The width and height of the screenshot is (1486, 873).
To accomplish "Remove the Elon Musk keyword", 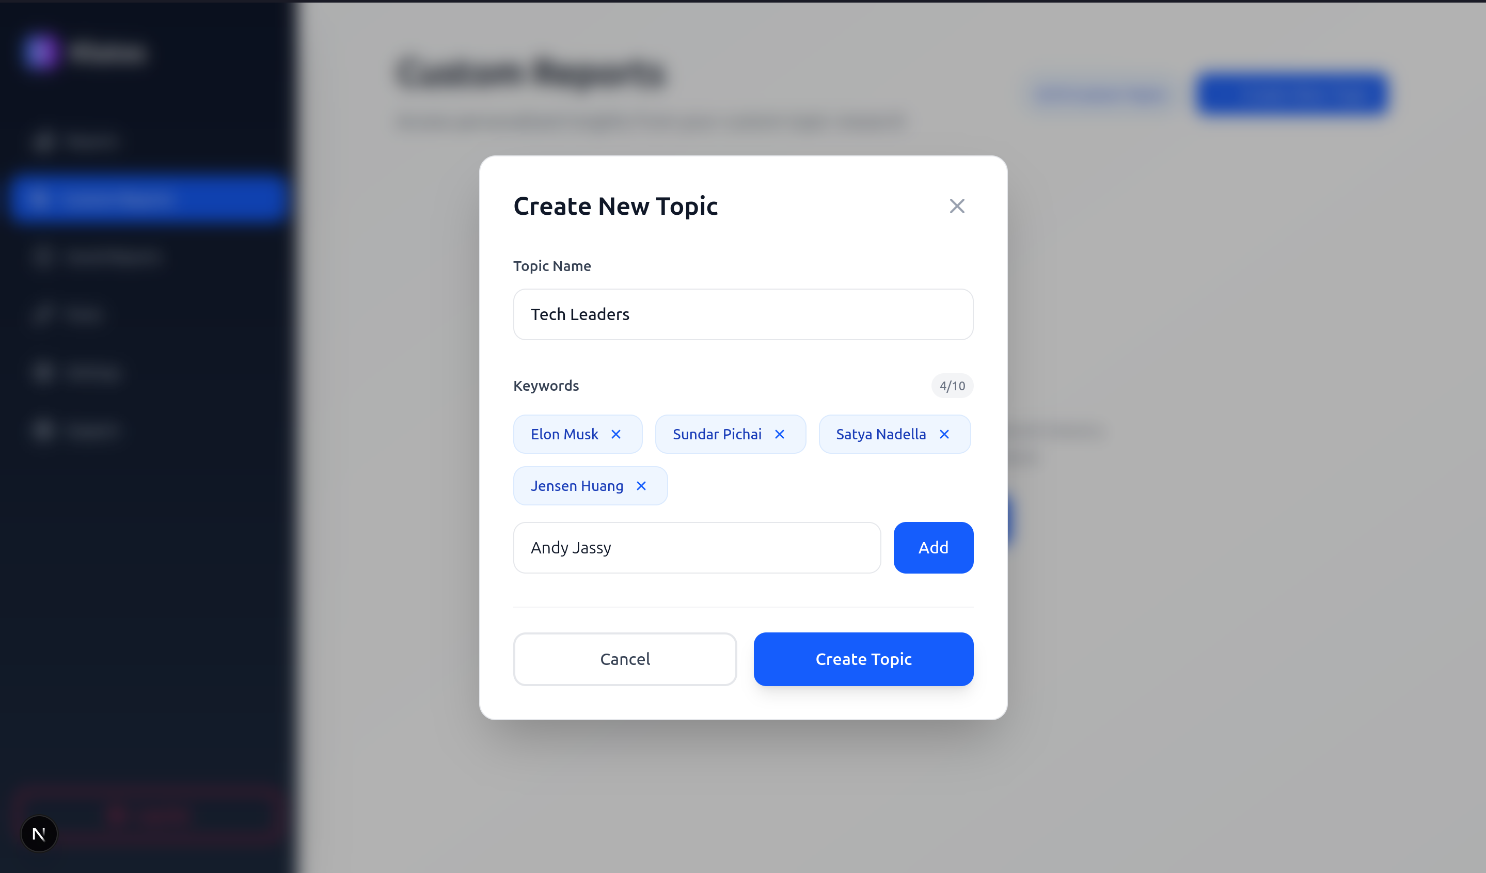I will [616, 434].
